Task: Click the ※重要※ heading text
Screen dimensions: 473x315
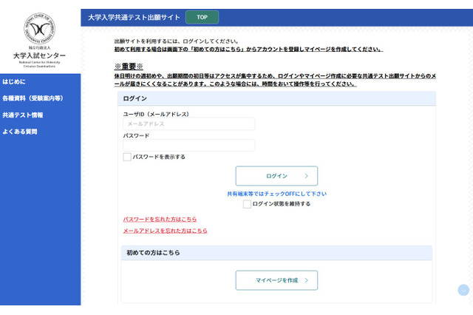Action: 129,66
